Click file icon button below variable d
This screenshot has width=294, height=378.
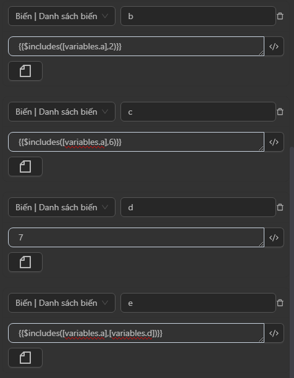[25, 262]
